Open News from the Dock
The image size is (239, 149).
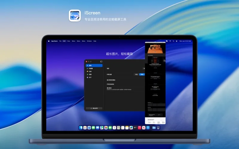coord(144,128)
